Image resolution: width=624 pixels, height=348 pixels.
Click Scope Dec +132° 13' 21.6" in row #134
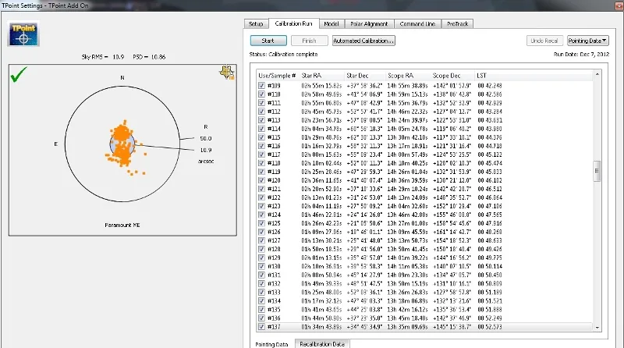(452, 301)
